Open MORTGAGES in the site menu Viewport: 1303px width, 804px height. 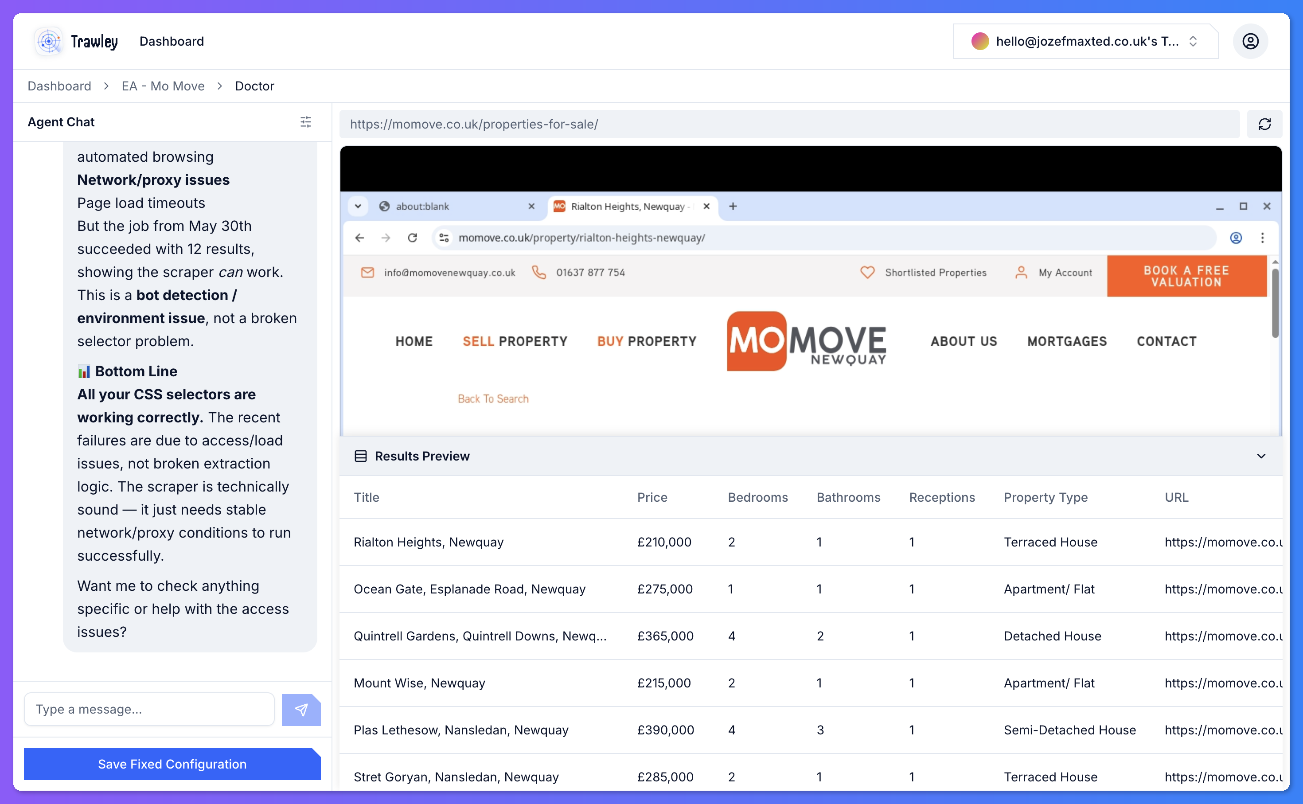(x=1067, y=341)
